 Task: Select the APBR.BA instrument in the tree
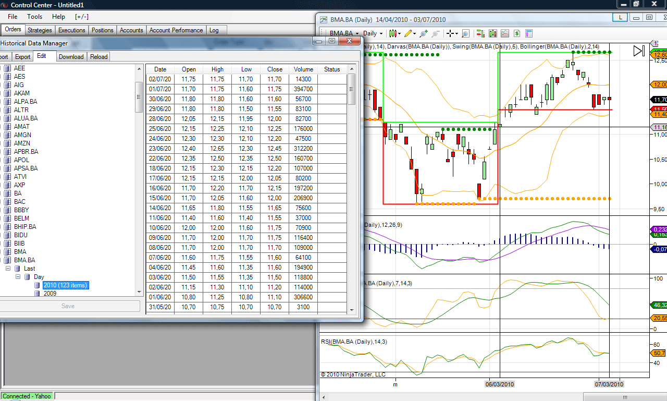click(x=26, y=152)
